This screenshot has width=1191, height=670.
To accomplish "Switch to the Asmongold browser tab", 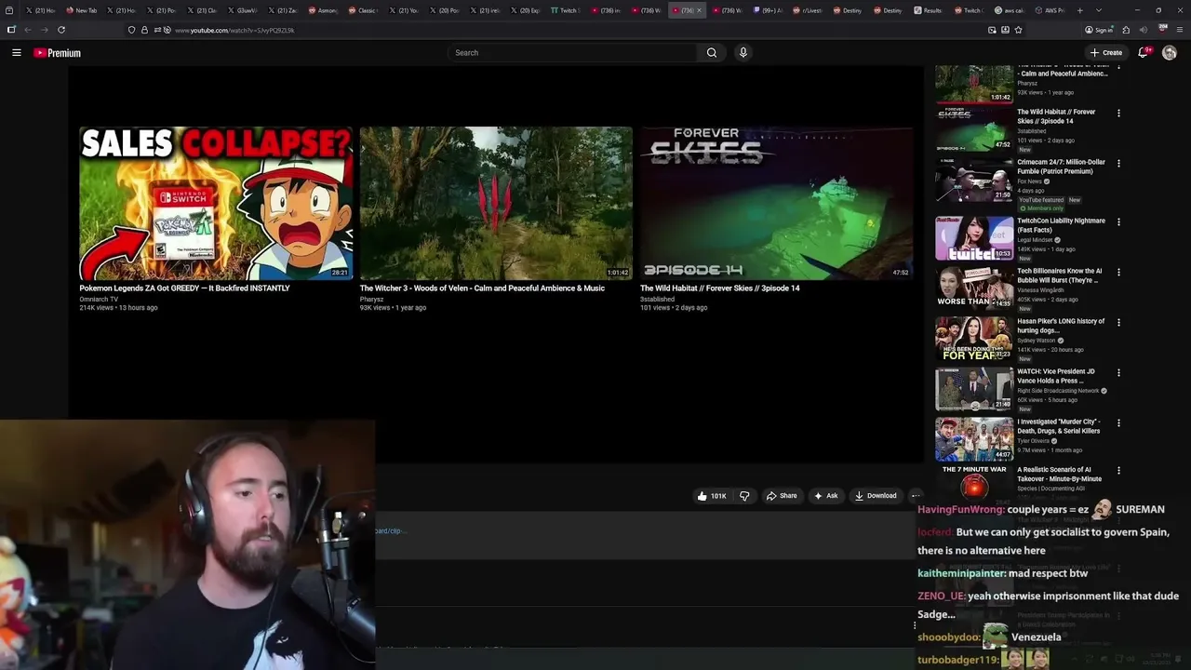I will [x=323, y=10].
